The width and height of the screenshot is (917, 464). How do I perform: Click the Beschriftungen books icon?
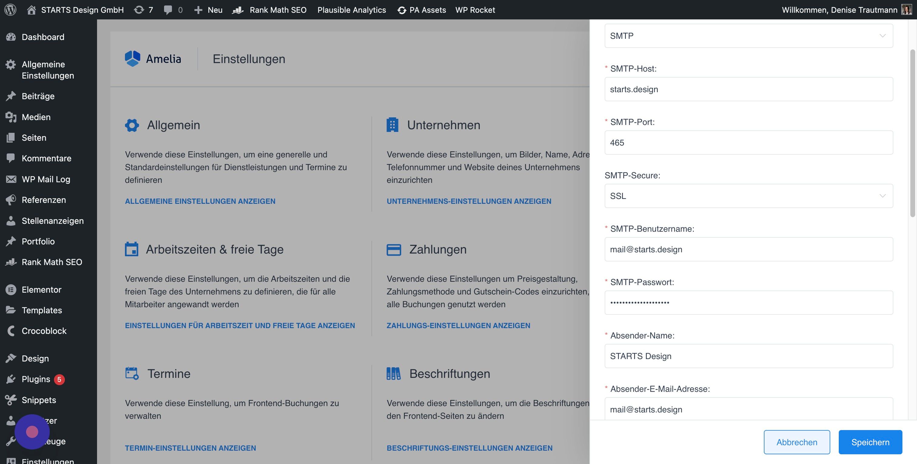(393, 374)
